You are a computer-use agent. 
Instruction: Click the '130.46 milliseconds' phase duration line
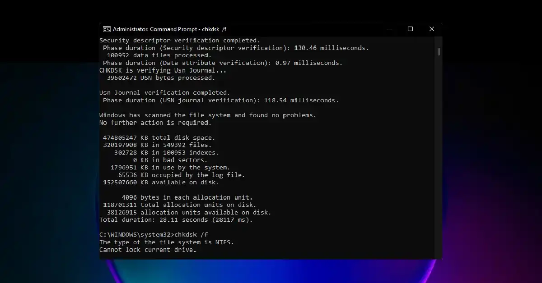pyautogui.click(x=236, y=48)
